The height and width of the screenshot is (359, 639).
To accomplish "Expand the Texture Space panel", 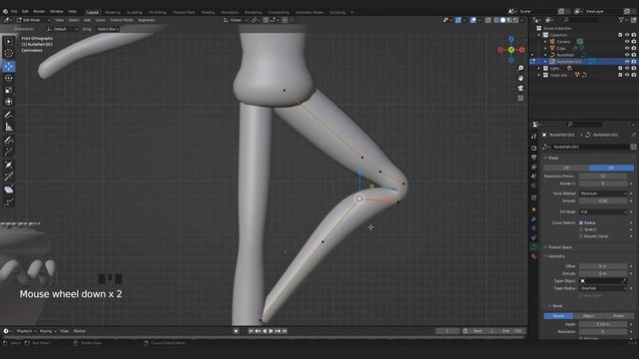I will 559,247.
